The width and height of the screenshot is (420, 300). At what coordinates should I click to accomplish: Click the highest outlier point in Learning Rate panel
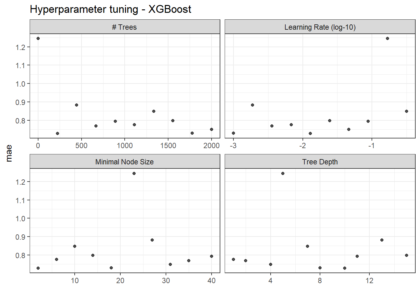pyautogui.click(x=387, y=38)
